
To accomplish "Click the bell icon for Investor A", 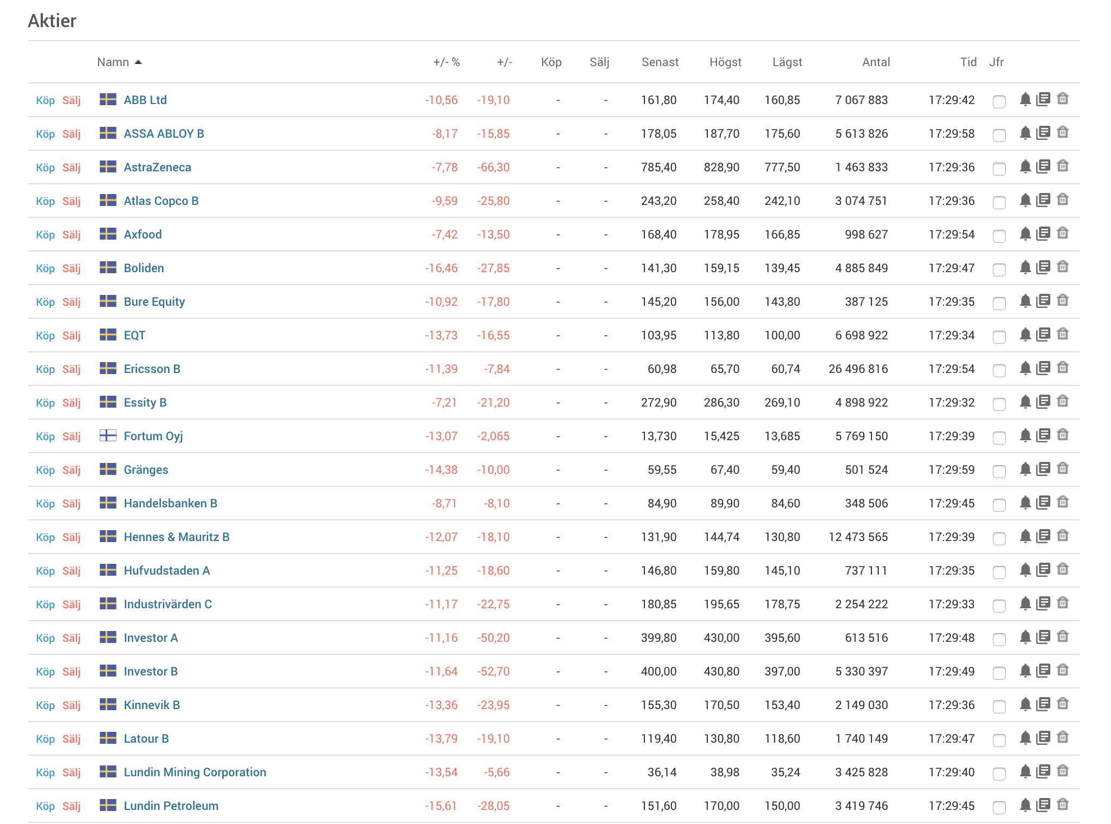I will [1025, 637].
